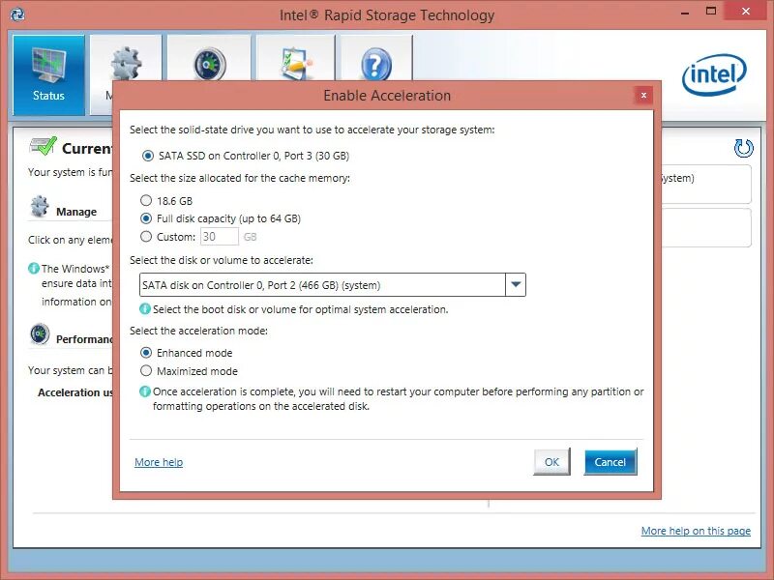Maximize the Intel Rapid Storage window

pos(711,11)
